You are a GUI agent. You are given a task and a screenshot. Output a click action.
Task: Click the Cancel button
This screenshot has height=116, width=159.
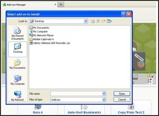click(122, 99)
